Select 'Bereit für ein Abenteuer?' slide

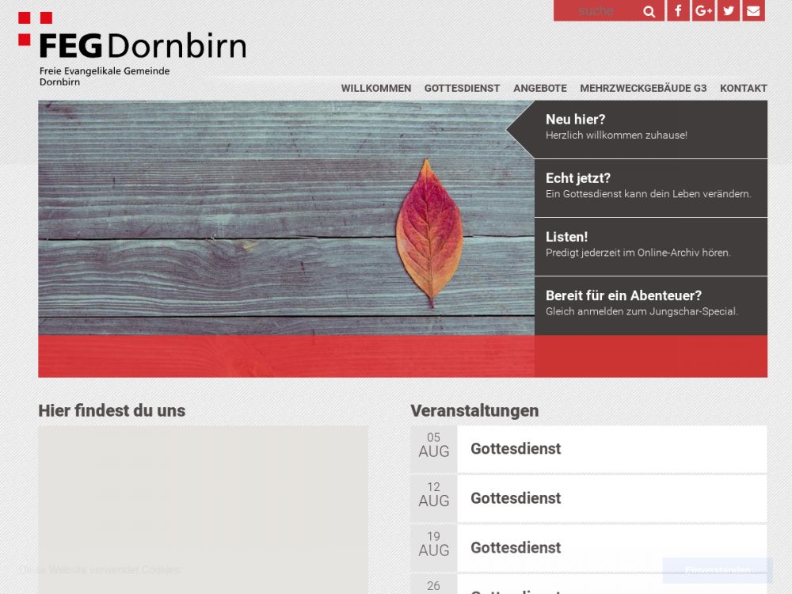click(649, 304)
